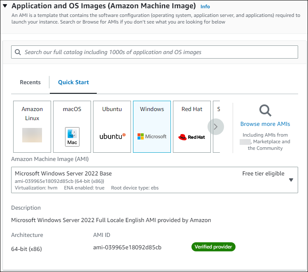Choose the macOS tile label
308x272 pixels.
72,109
